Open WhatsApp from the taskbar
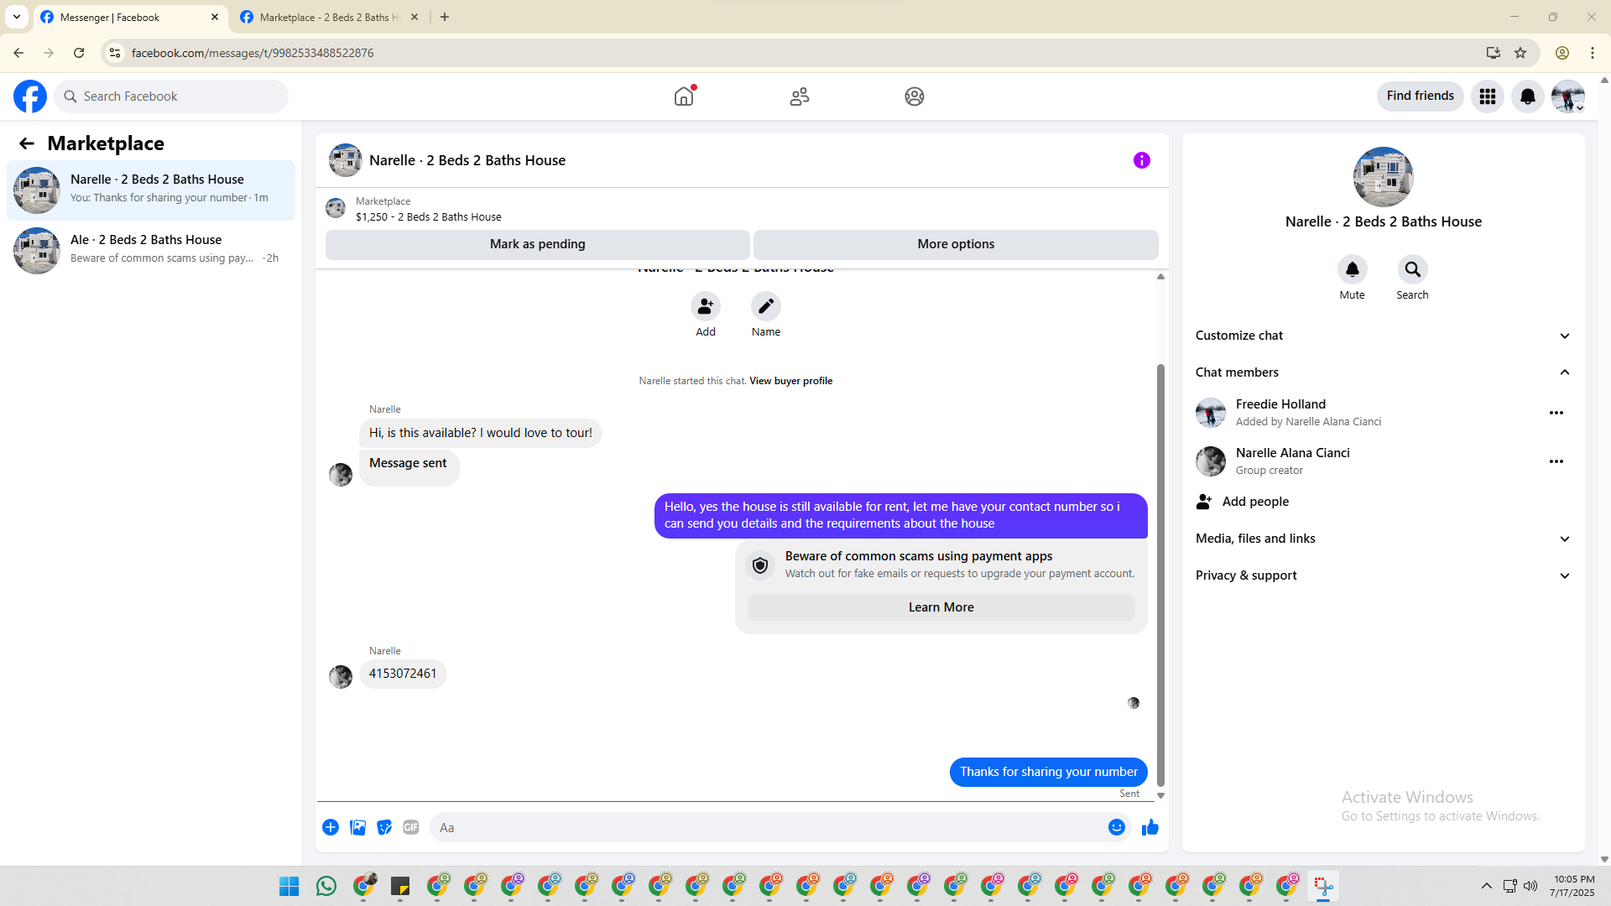The width and height of the screenshot is (1611, 906). (326, 886)
